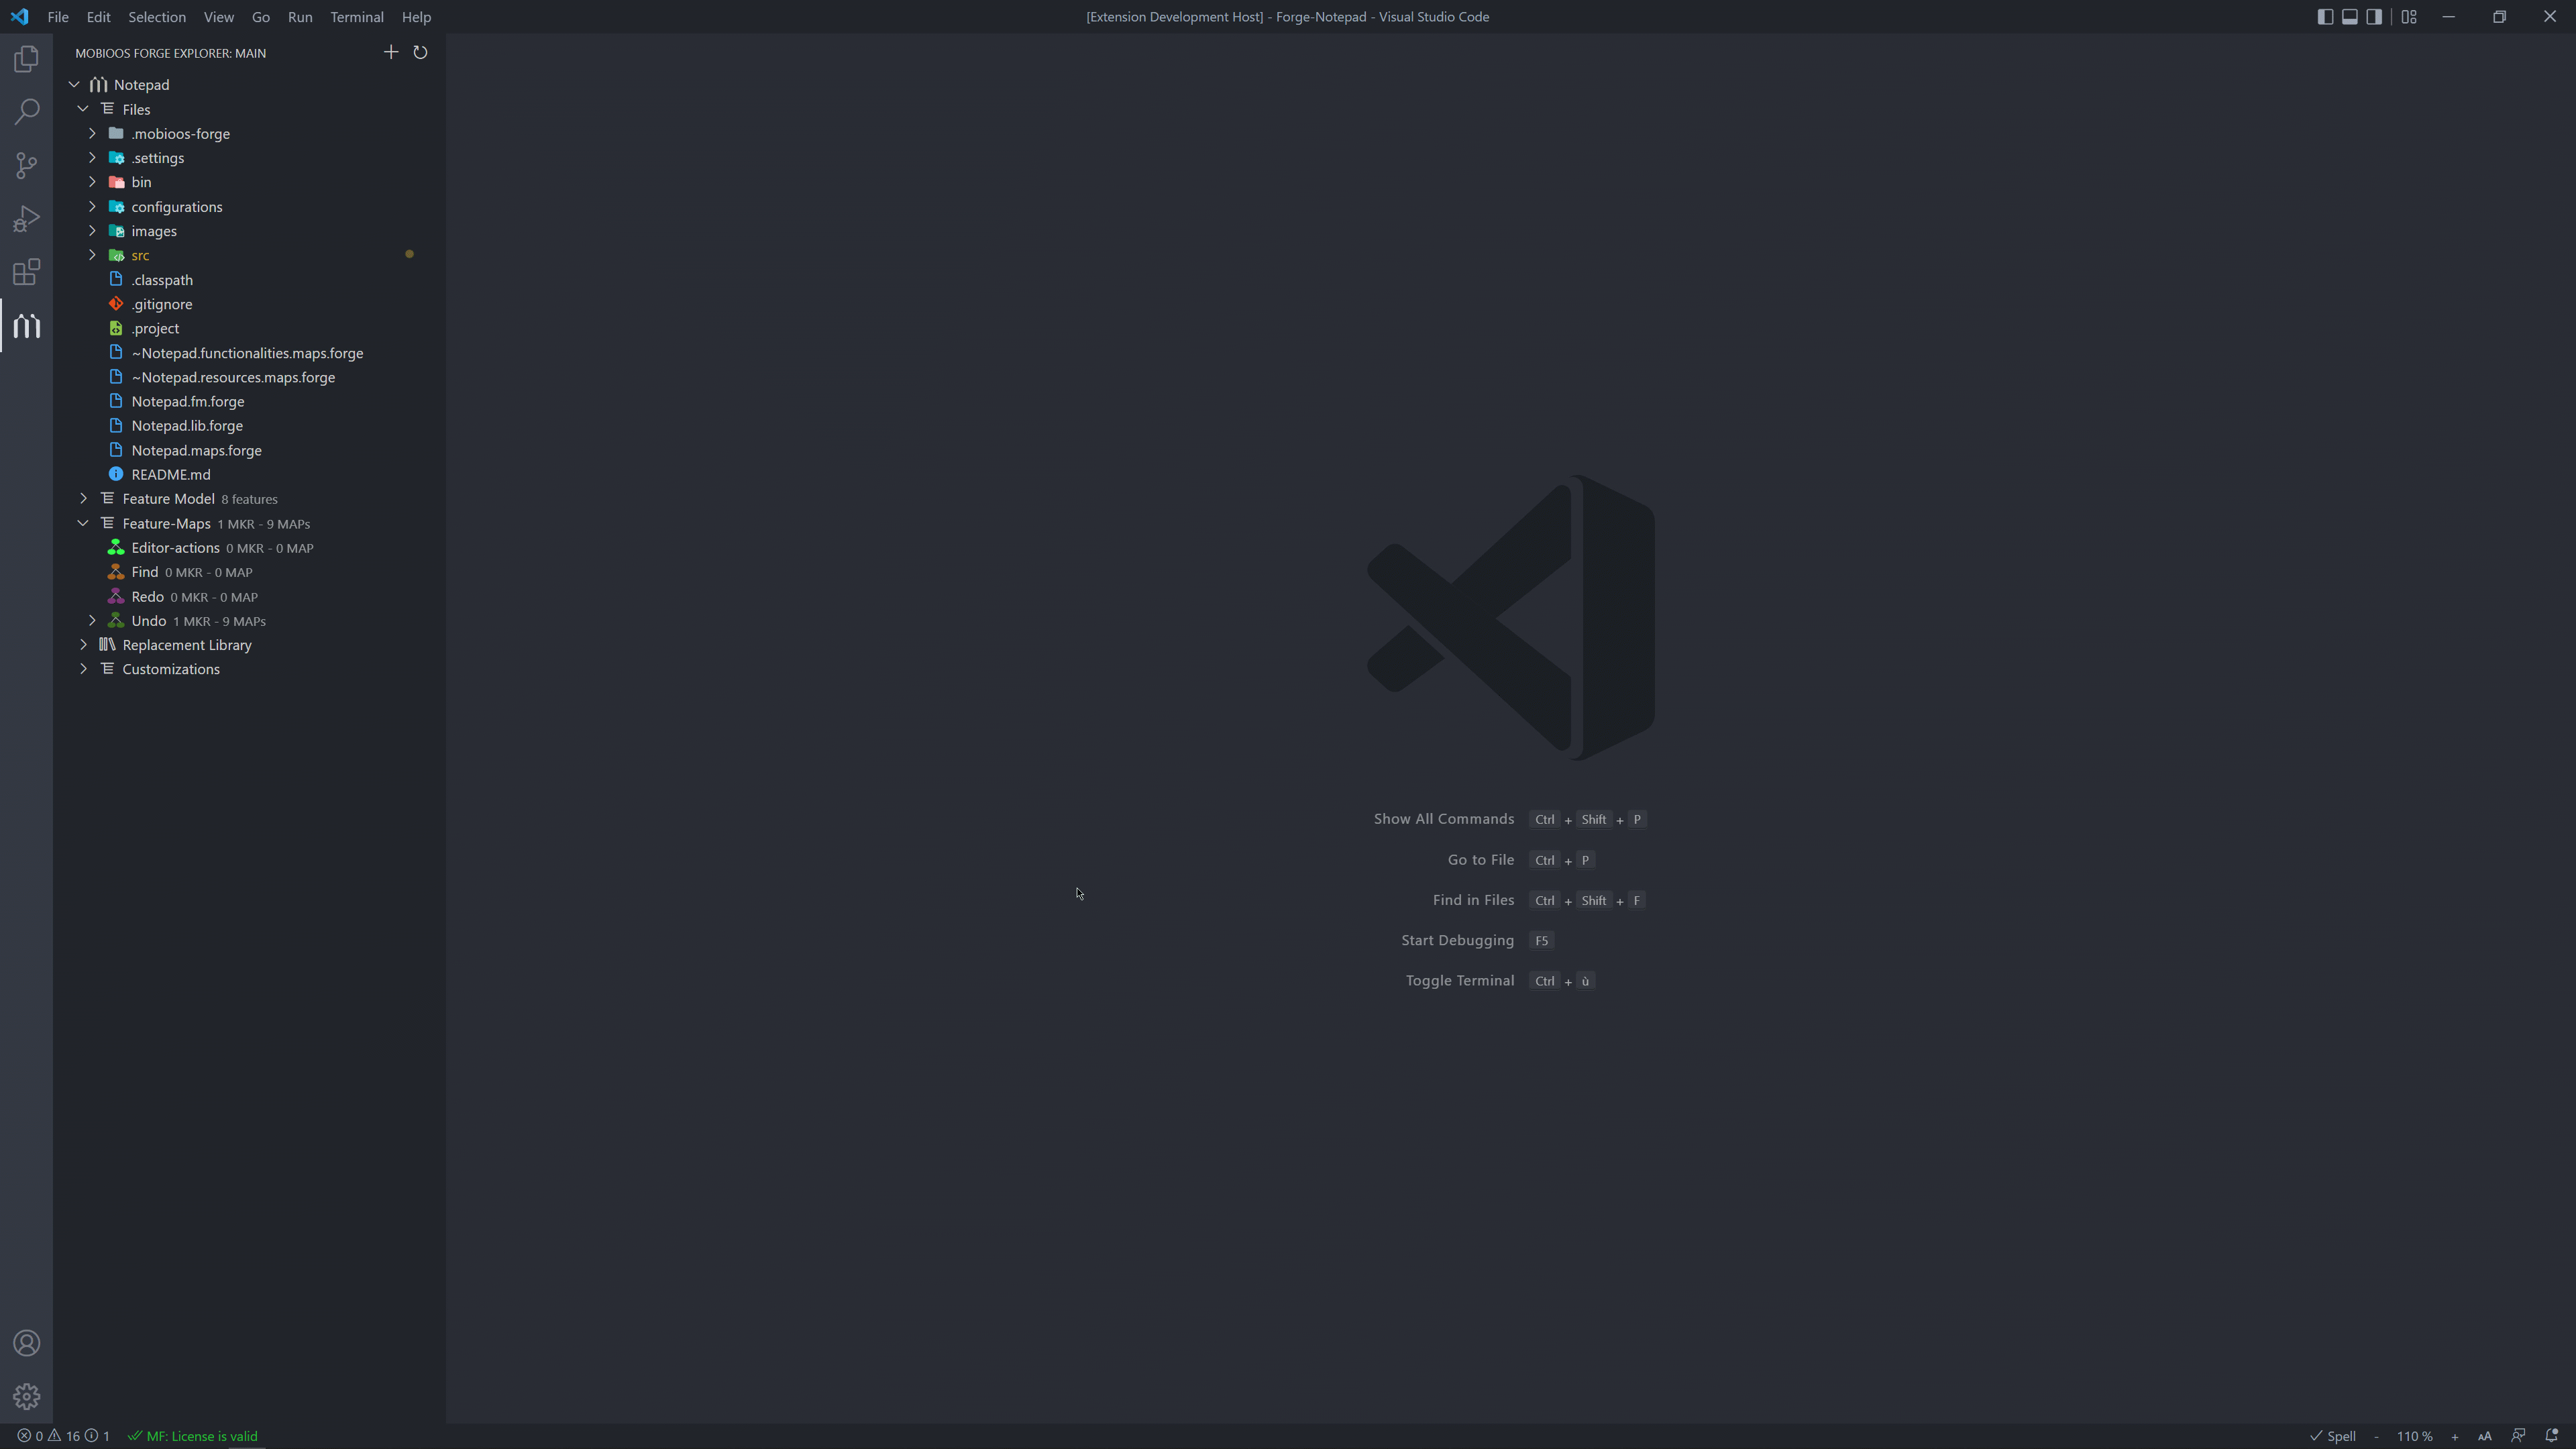
Task: Click the refresh icon in Forge Explorer header
Action: coord(420,53)
